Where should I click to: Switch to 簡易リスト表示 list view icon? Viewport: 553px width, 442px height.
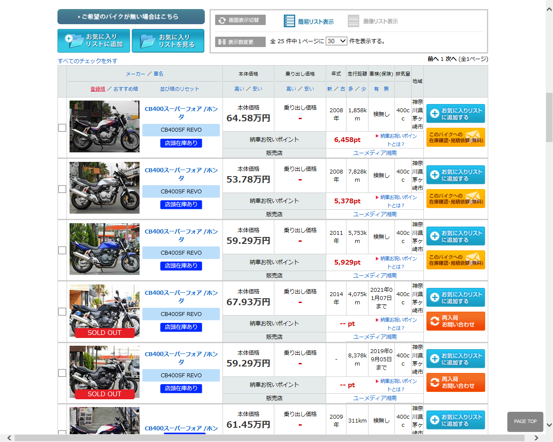(x=309, y=21)
